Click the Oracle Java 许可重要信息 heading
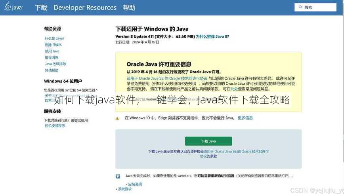 click(159, 64)
